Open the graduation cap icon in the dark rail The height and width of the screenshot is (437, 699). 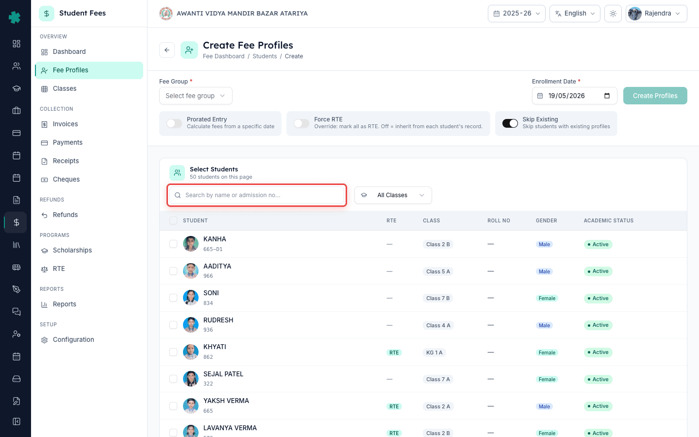[x=16, y=88]
